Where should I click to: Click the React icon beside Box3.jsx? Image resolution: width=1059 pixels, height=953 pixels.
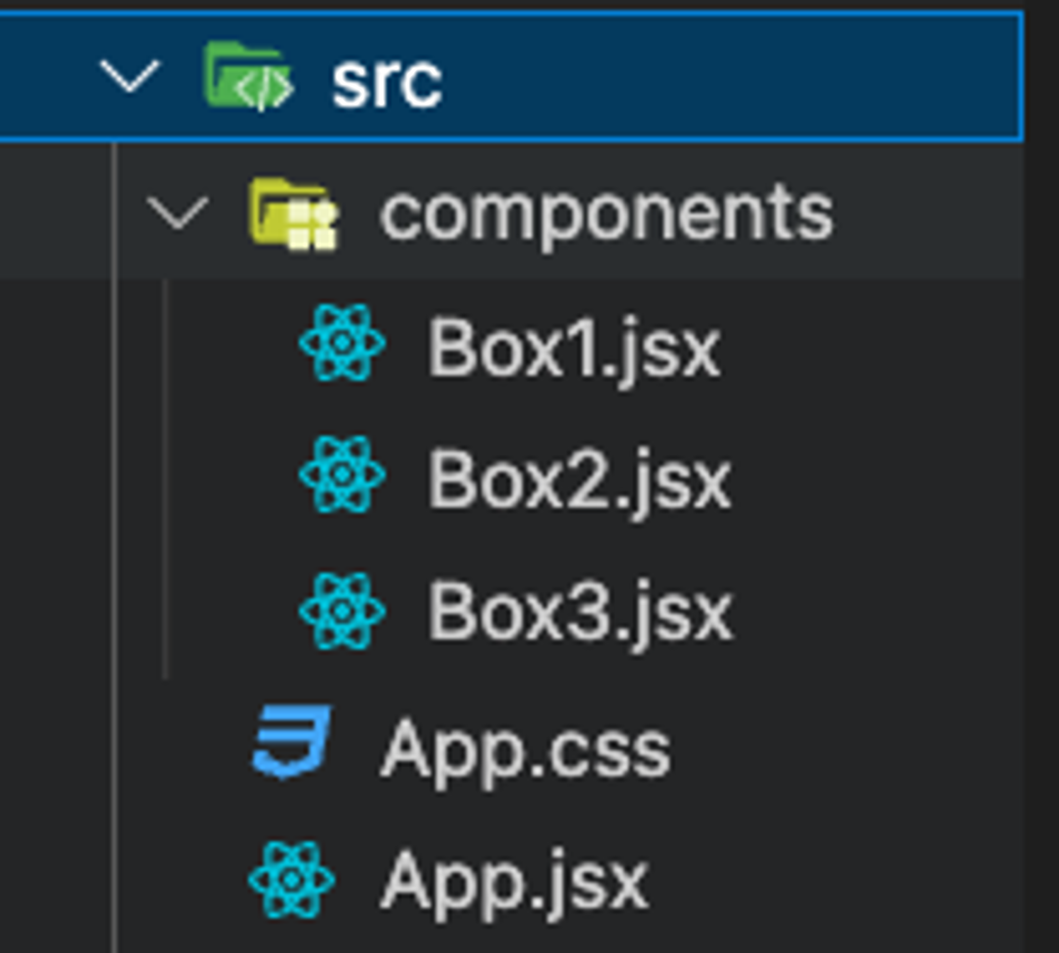click(342, 611)
